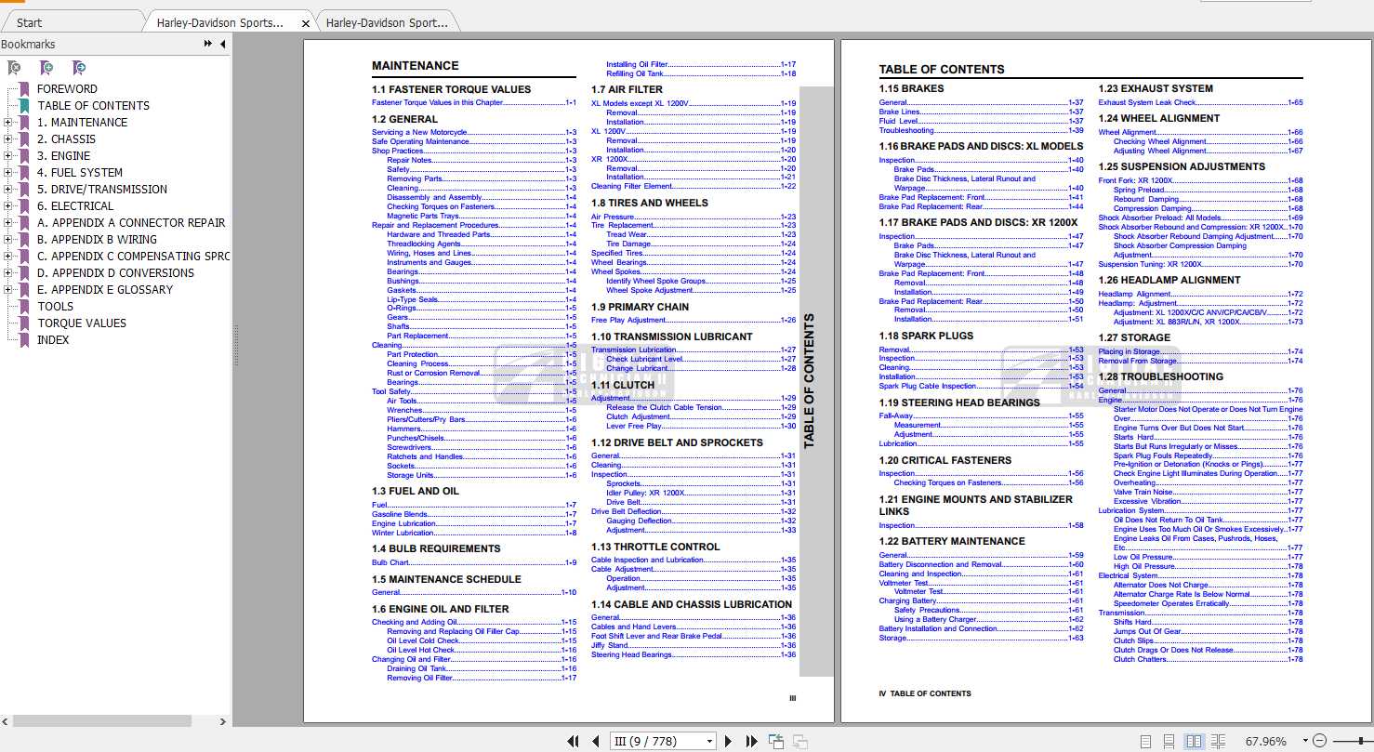
Task: Click the zoom slider handle
Action: (1361, 741)
